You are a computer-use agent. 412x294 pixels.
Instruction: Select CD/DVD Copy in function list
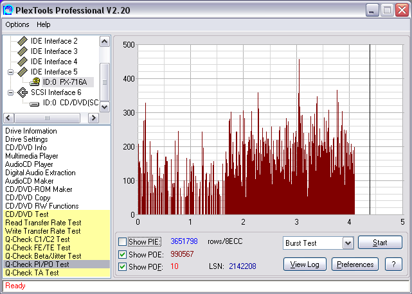pyautogui.click(x=28, y=198)
